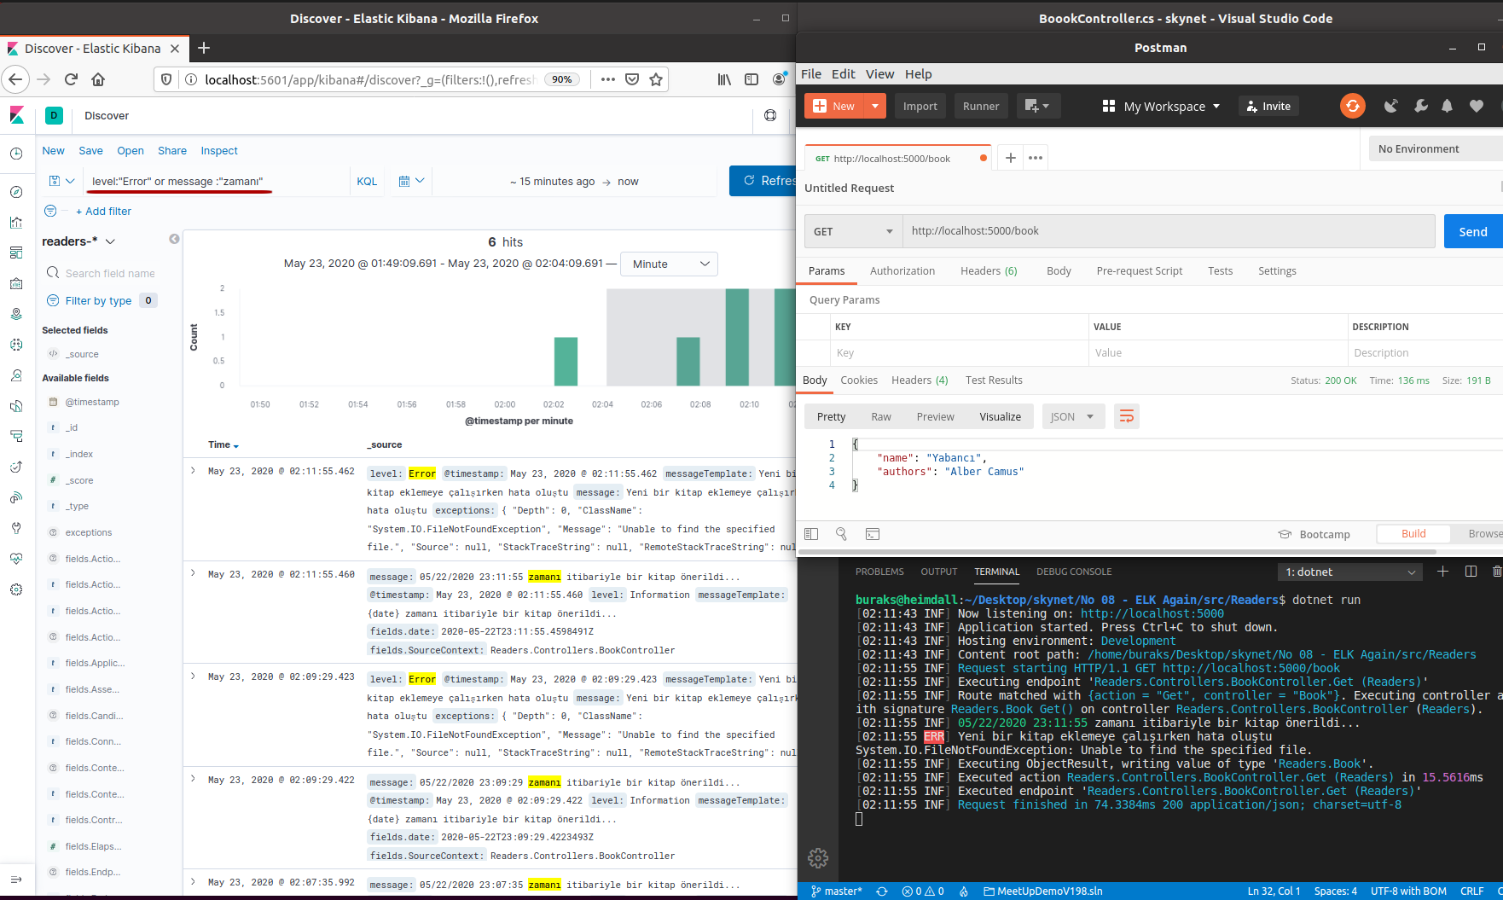Click the Postman sync icon
Image resolution: width=1503 pixels, height=900 pixels.
[x=1352, y=106]
